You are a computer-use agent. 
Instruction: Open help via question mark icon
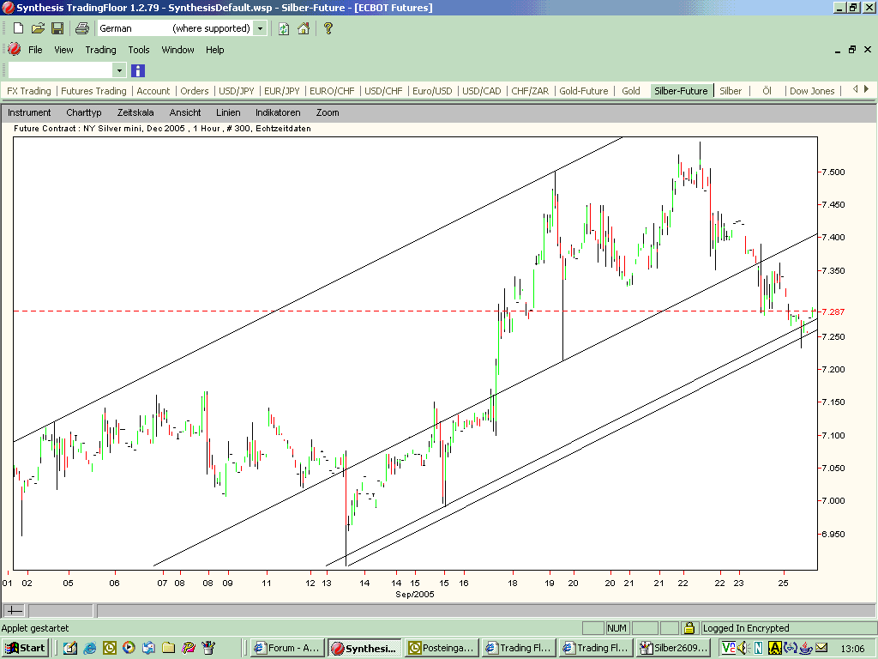[x=328, y=28]
